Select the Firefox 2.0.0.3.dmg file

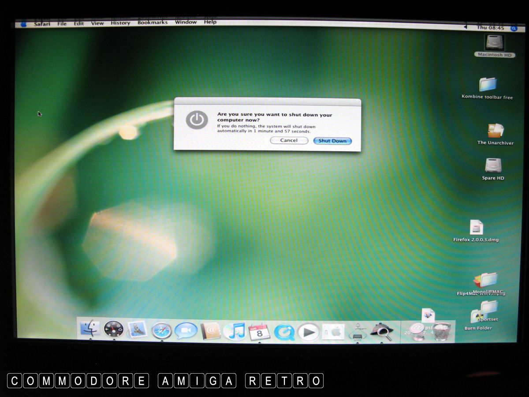[476, 228]
